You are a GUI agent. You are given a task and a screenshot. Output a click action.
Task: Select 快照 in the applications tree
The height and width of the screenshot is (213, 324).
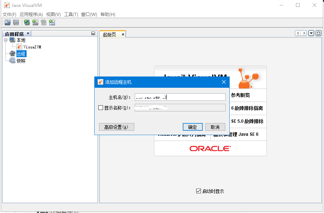tap(21, 61)
